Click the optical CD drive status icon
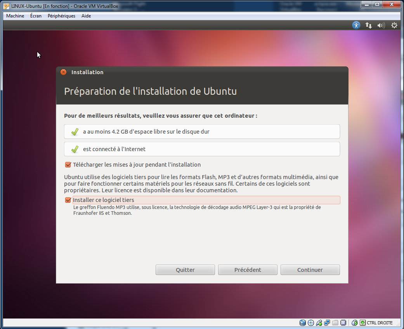The width and height of the screenshot is (404, 329). coord(311,323)
